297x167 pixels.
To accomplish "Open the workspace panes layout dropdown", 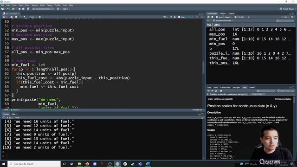I will 58,9.
